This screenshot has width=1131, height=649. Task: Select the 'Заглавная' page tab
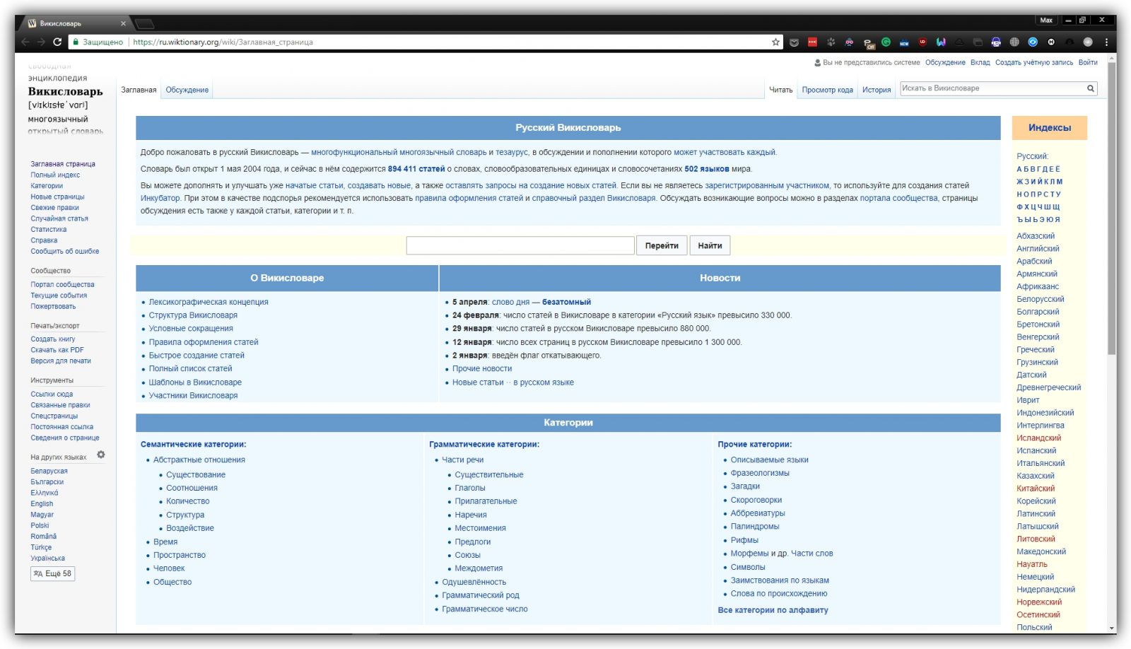pyautogui.click(x=139, y=90)
